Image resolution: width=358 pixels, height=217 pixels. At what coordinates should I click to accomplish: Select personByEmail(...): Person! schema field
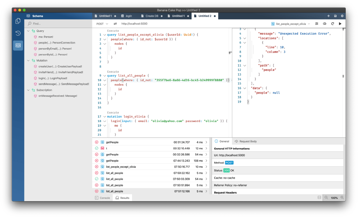click(55, 49)
